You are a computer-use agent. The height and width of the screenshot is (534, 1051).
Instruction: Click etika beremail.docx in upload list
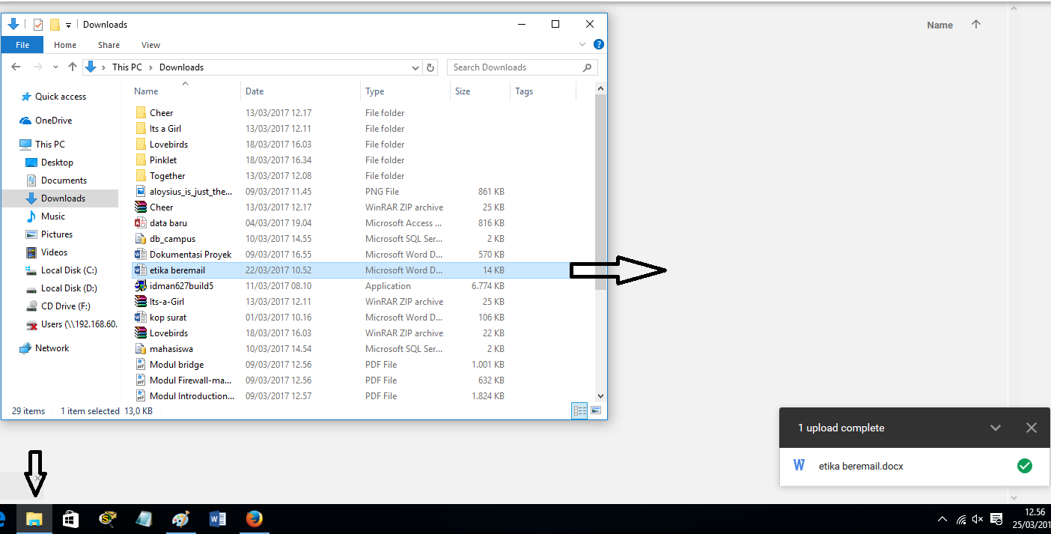[x=861, y=467]
